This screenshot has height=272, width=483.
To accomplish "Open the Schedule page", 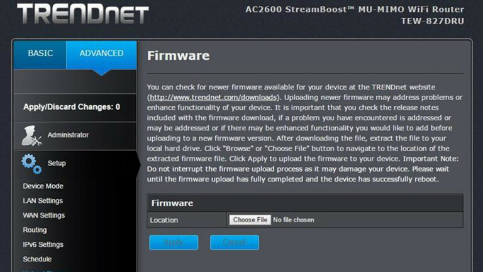I will (37, 259).
